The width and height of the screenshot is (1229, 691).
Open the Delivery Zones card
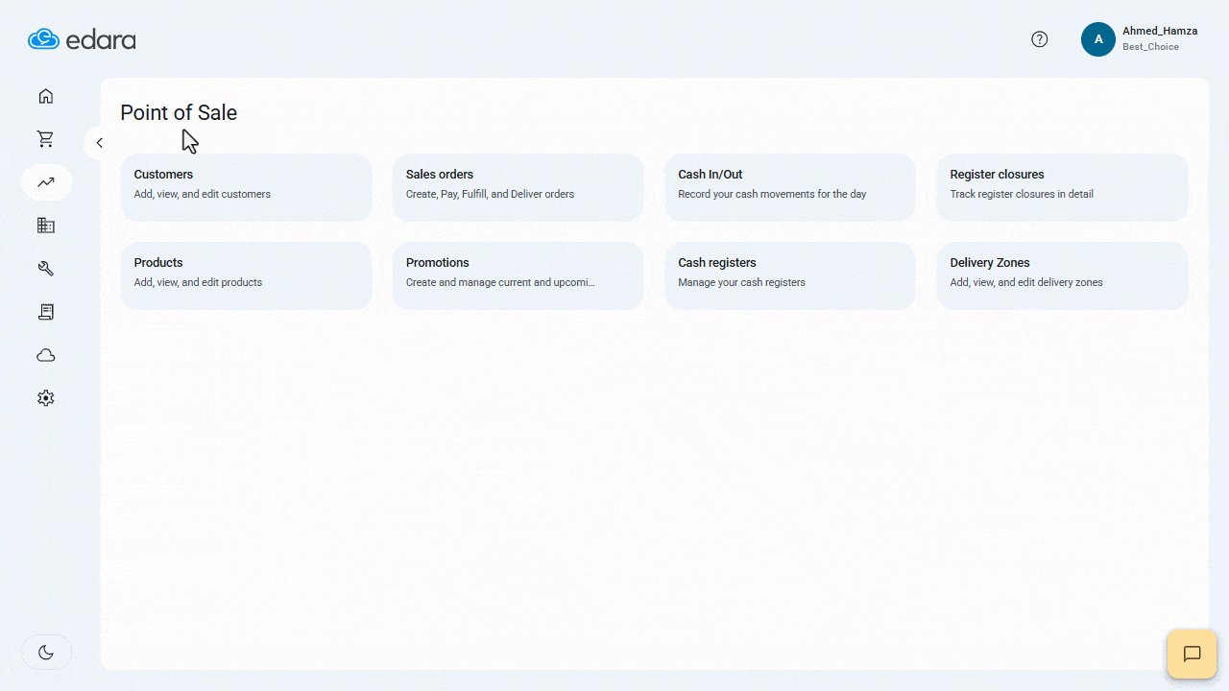click(x=1062, y=275)
